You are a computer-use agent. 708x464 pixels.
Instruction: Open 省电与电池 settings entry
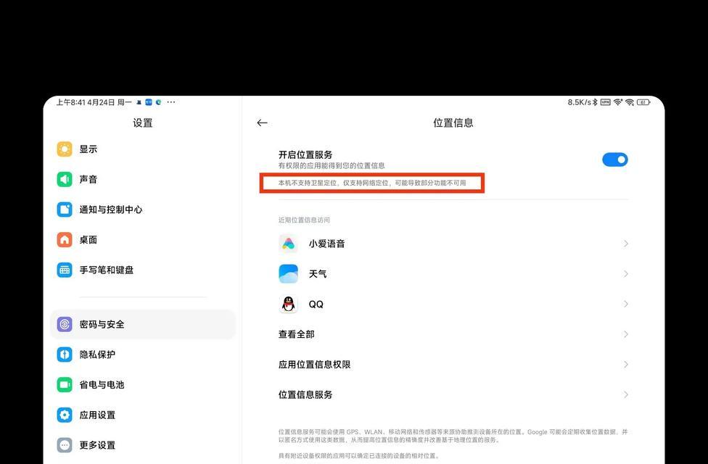(x=143, y=384)
